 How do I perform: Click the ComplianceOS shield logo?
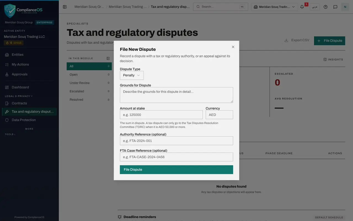[x=10, y=10]
